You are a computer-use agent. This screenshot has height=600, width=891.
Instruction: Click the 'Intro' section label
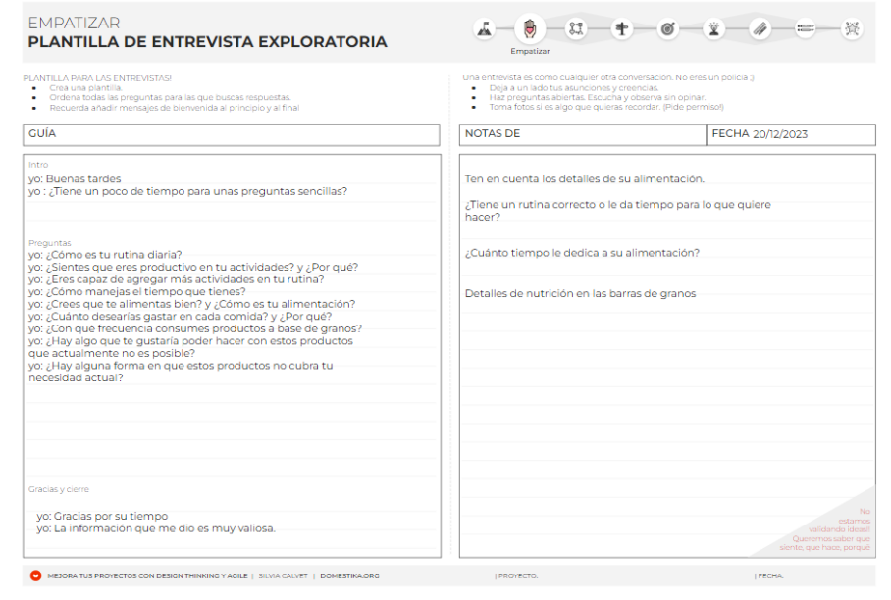click(x=38, y=165)
